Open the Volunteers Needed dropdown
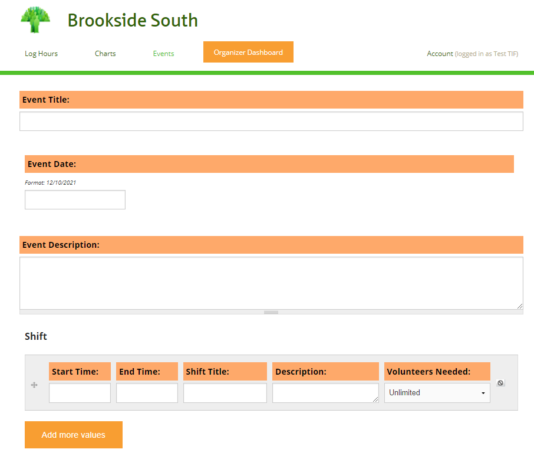 437,392
